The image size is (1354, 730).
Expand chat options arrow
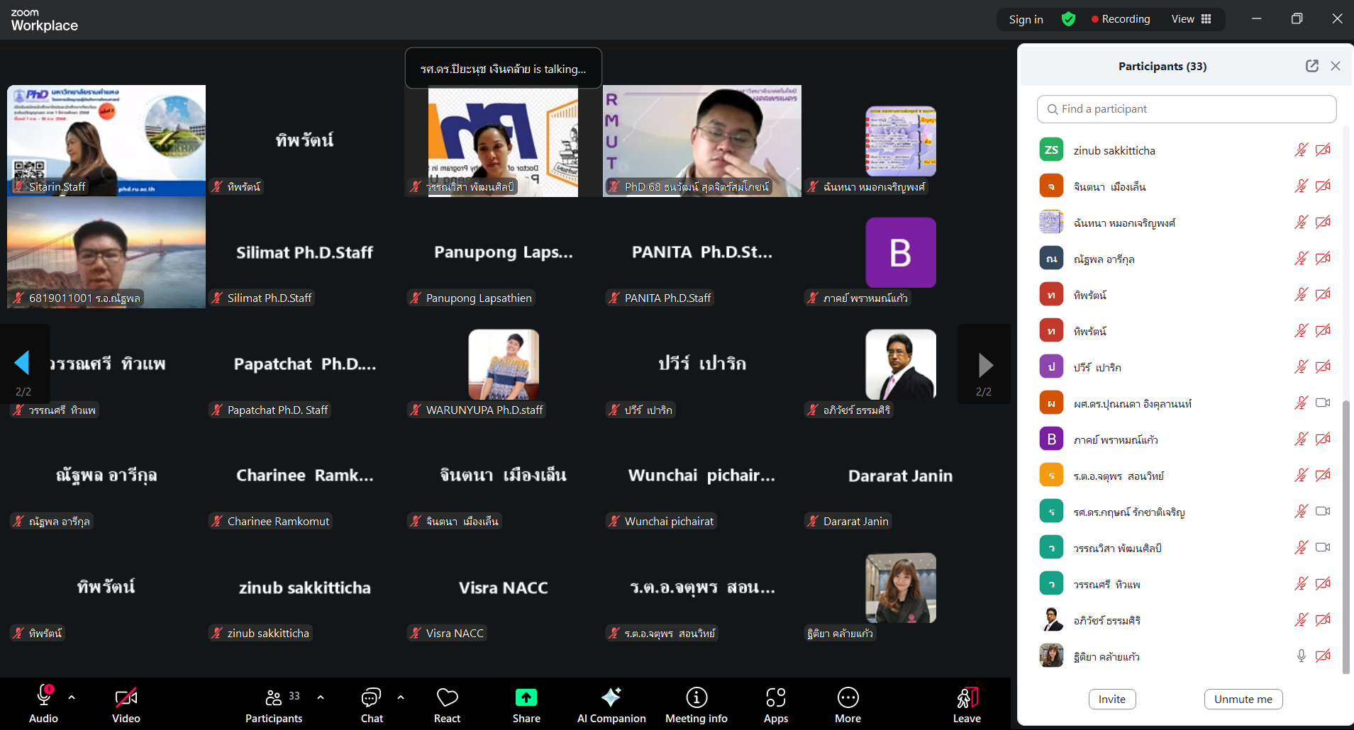click(401, 697)
